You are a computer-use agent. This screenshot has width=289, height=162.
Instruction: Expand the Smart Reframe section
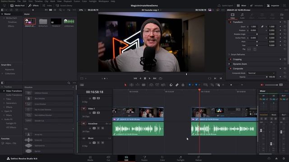tap(229, 54)
